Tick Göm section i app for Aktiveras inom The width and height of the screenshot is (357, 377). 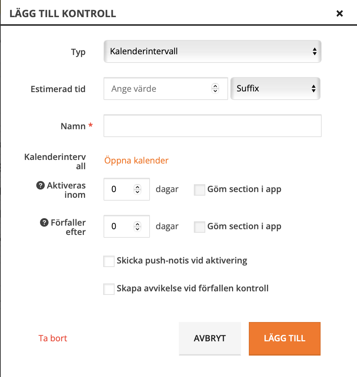pos(199,190)
